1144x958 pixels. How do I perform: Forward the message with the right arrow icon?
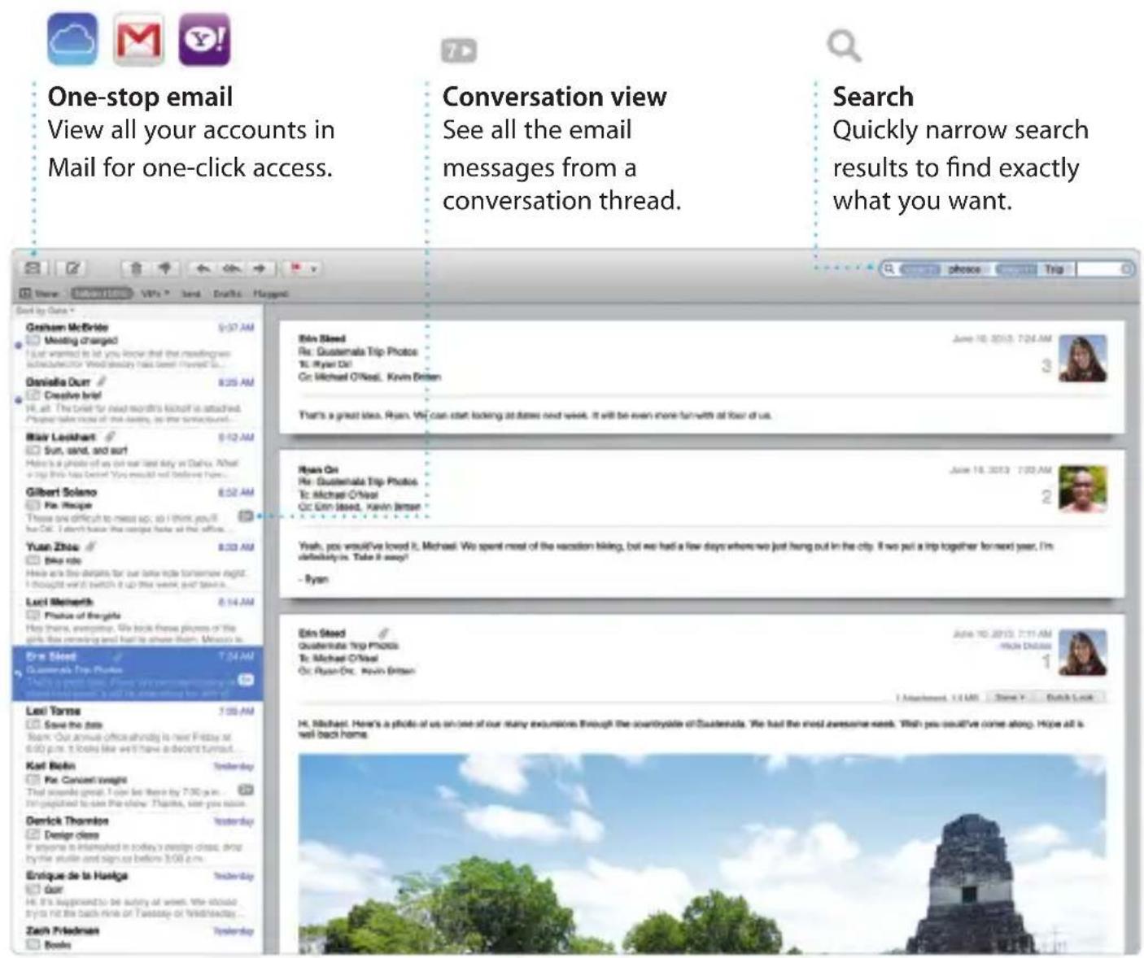(260, 268)
